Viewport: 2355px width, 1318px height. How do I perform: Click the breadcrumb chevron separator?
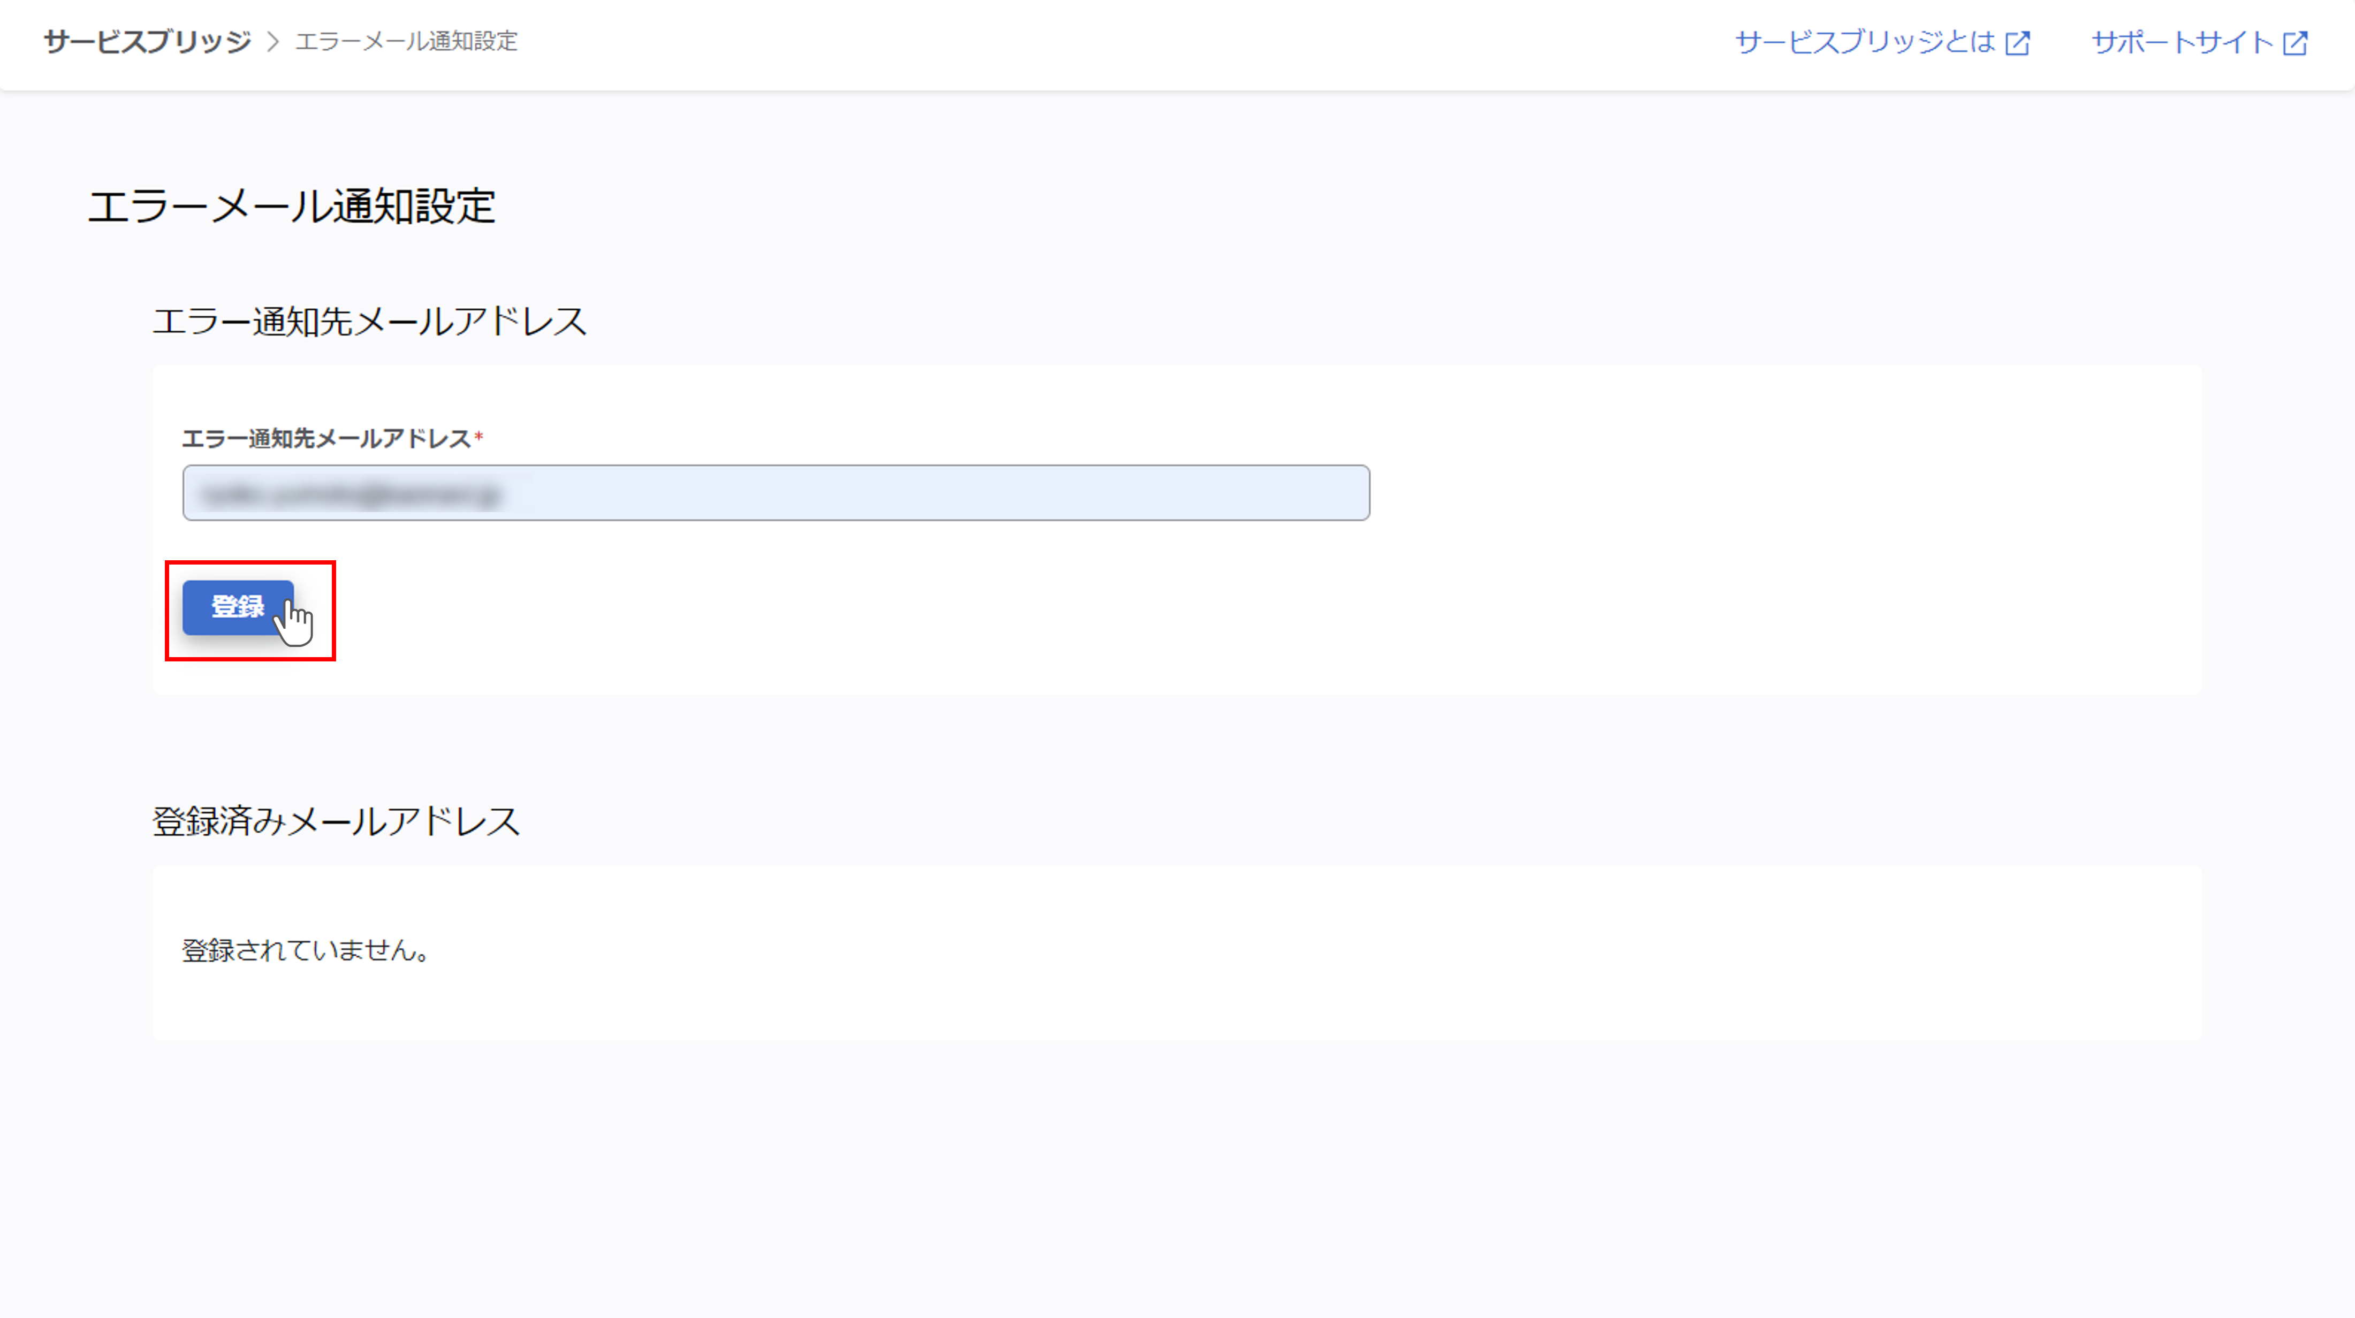(272, 41)
